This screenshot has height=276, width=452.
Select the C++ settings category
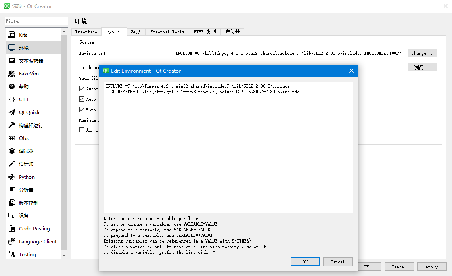pos(33,99)
